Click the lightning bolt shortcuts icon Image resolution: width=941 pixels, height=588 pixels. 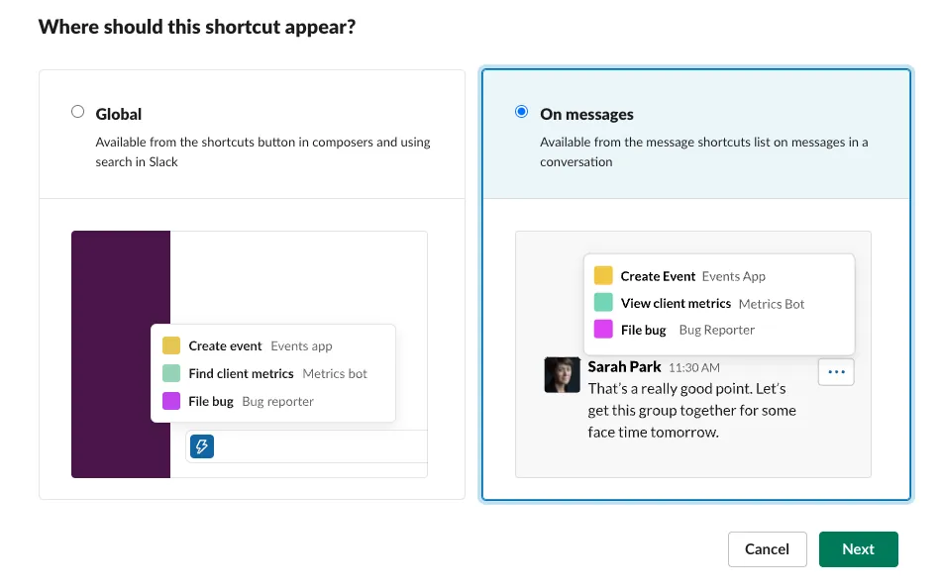pos(202,446)
